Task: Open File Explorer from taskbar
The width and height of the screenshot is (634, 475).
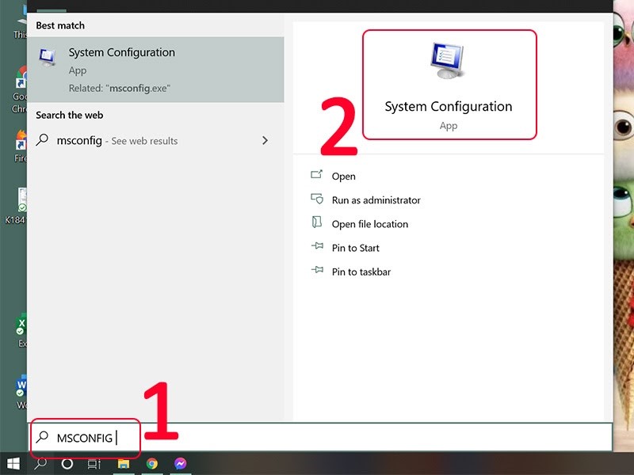Action: coord(124,464)
